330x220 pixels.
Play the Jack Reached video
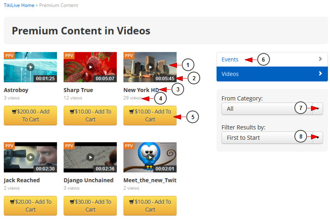click(30, 157)
